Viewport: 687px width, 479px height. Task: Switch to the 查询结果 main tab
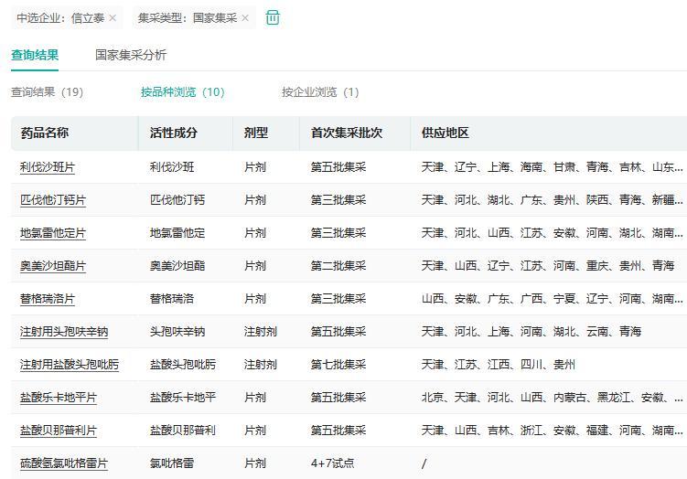pyautogui.click(x=35, y=55)
